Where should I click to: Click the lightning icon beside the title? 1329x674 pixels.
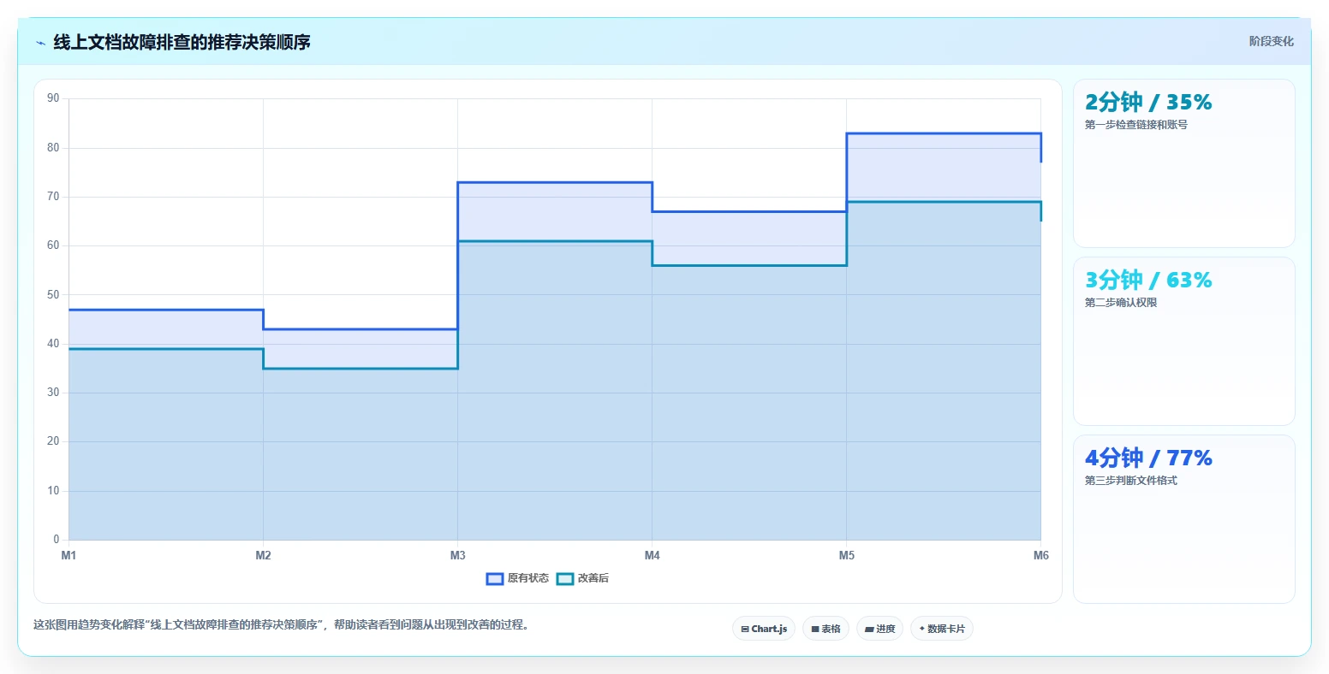[40, 43]
